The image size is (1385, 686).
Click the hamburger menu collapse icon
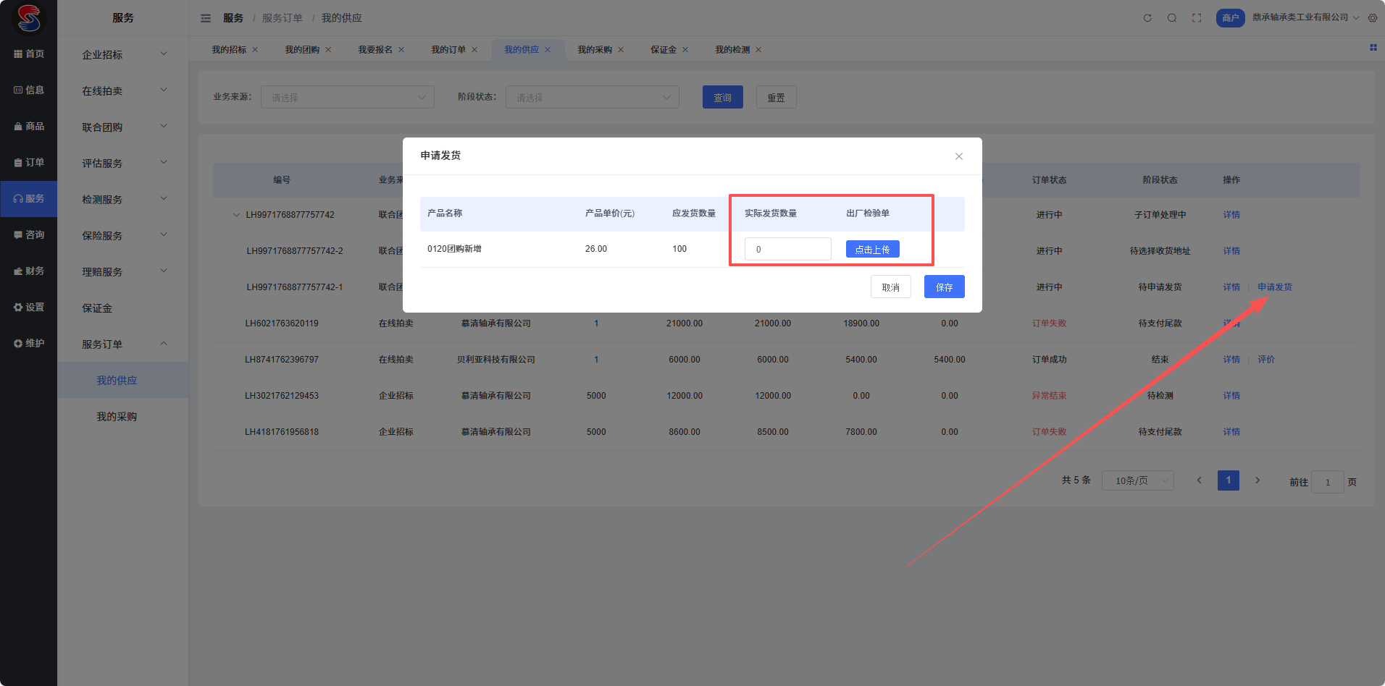coord(206,18)
